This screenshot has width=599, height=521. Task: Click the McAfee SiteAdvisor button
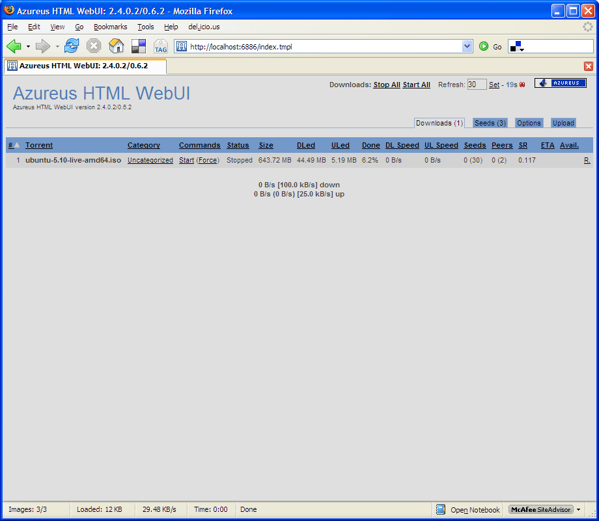[541, 509]
